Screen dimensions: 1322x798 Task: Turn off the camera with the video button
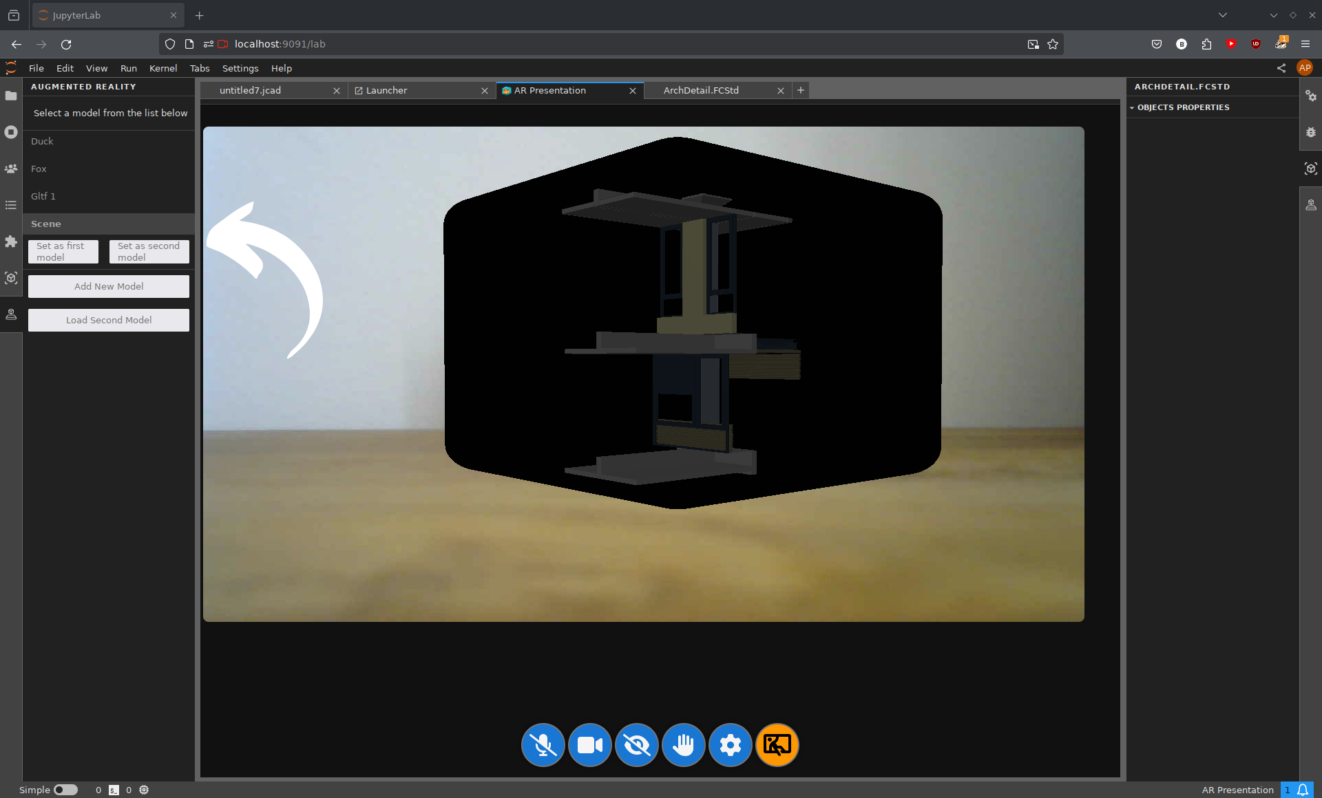[x=589, y=745]
